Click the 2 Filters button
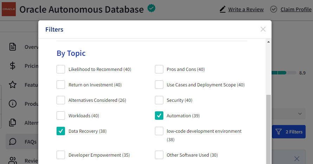Image resolution: width=313 pixels, height=164 pixels. pyautogui.click(x=289, y=132)
